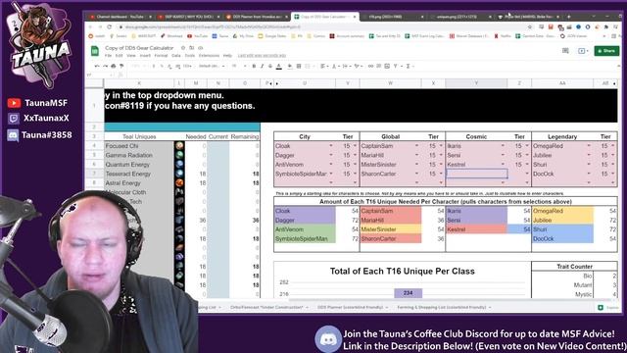
Task: Open the Insert menu
Action: (x=145, y=56)
